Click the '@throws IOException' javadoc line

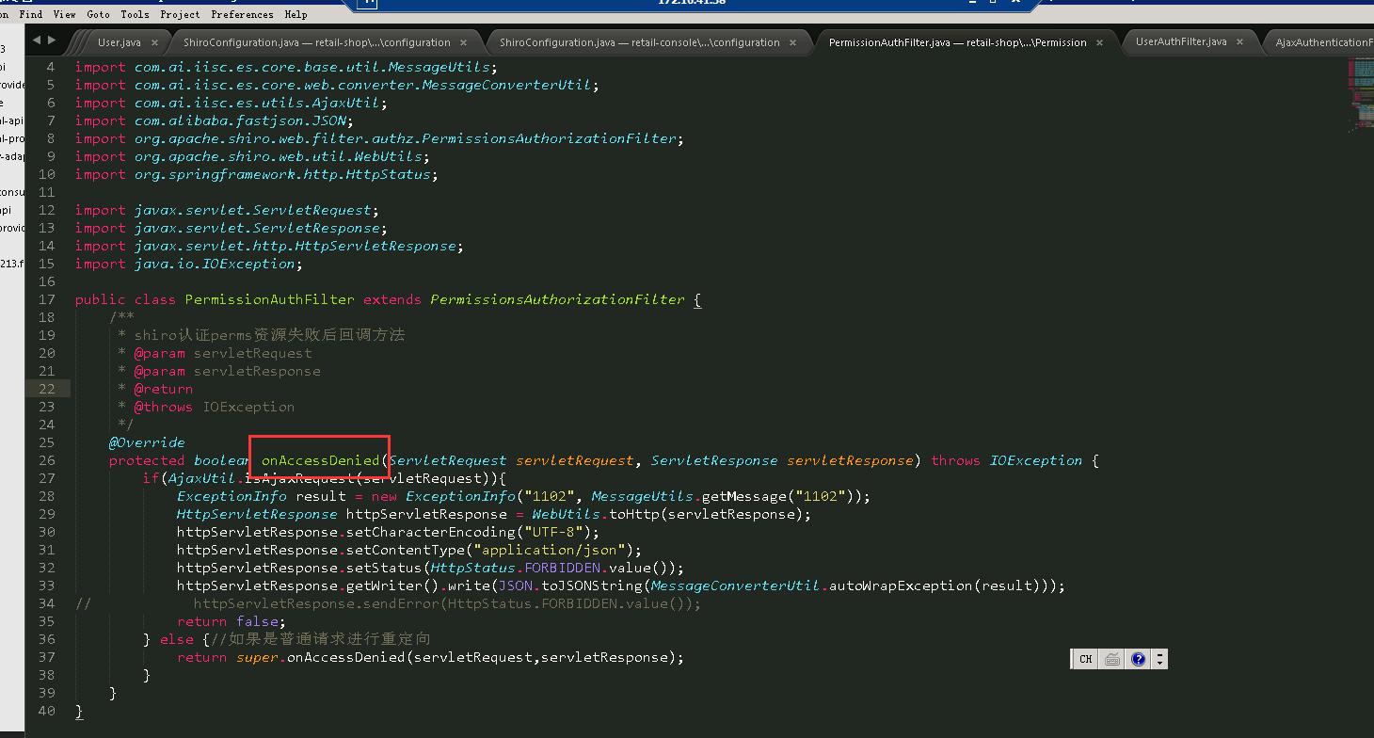click(x=214, y=407)
